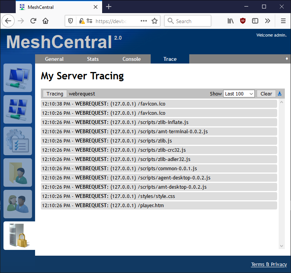Image resolution: width=291 pixels, height=273 pixels.
Task: Click the Tracing button
Action: (55, 94)
